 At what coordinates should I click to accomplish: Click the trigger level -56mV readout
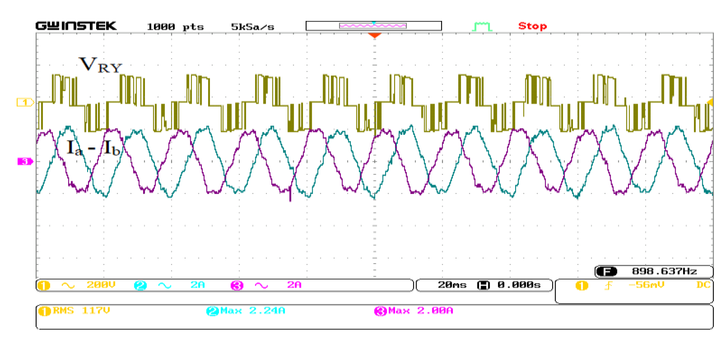click(646, 285)
